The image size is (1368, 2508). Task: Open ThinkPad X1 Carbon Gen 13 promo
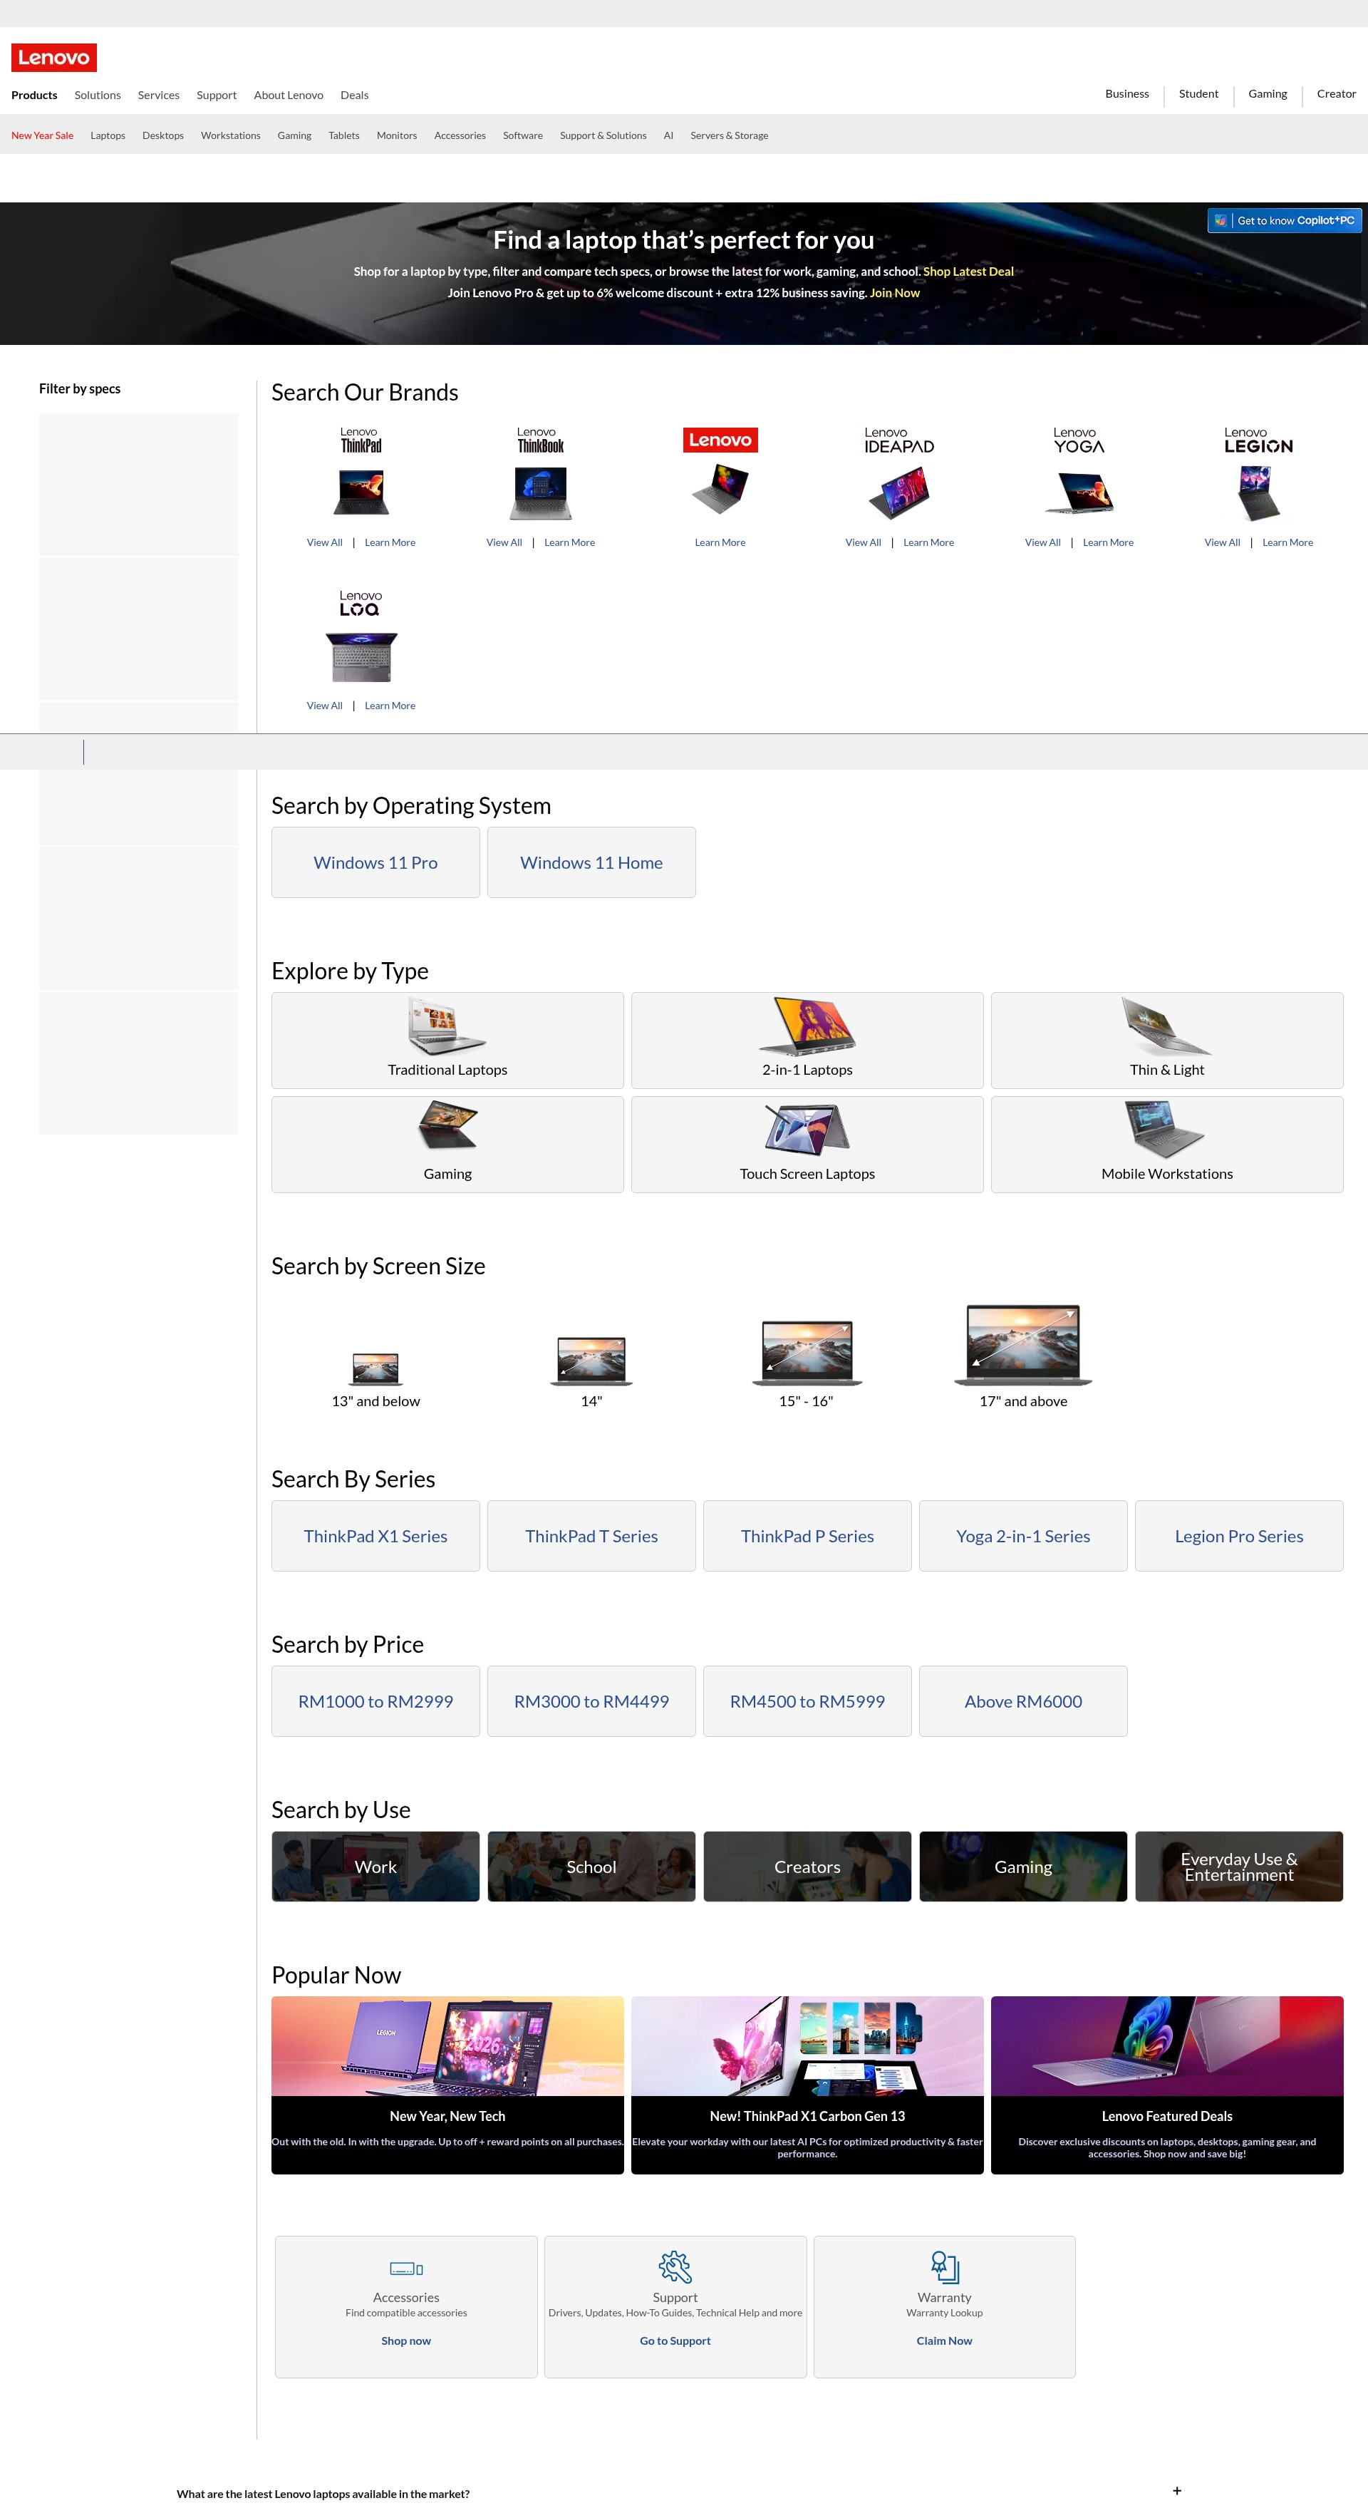click(807, 2085)
